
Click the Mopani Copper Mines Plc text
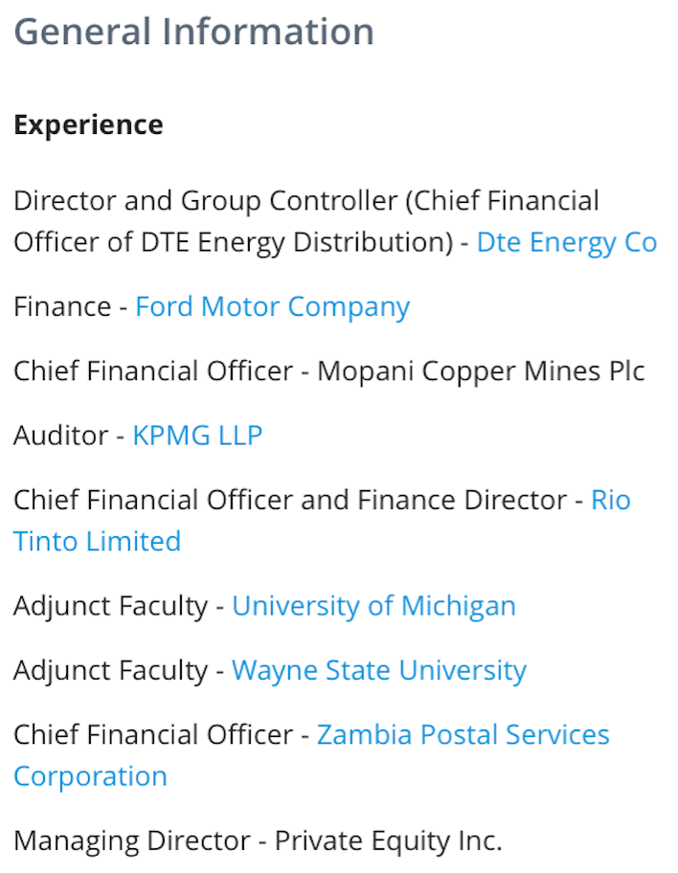481,372
